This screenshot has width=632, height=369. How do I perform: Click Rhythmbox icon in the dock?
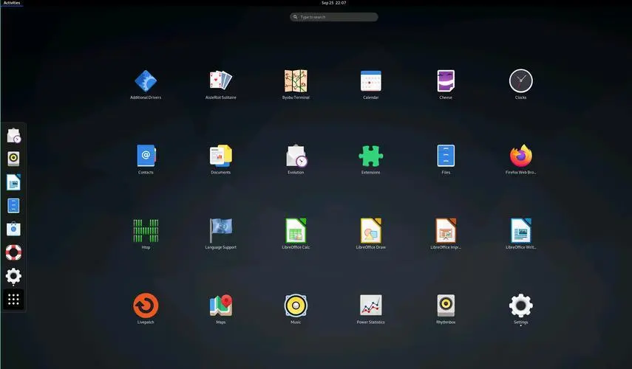(13, 159)
